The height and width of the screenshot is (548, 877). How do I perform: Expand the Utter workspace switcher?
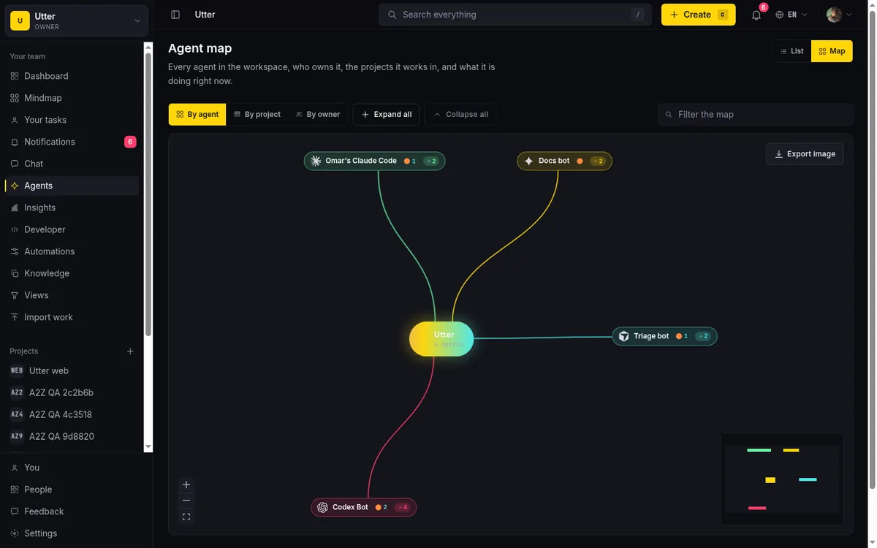[77, 20]
